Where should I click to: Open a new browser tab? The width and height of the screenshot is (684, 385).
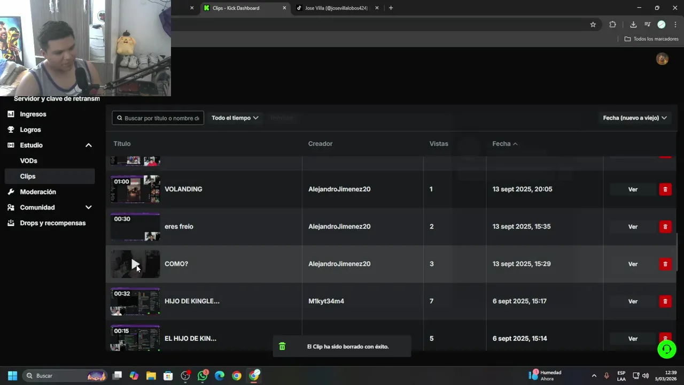[391, 8]
